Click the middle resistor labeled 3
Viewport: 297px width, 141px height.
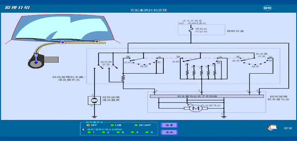[x=201, y=73]
